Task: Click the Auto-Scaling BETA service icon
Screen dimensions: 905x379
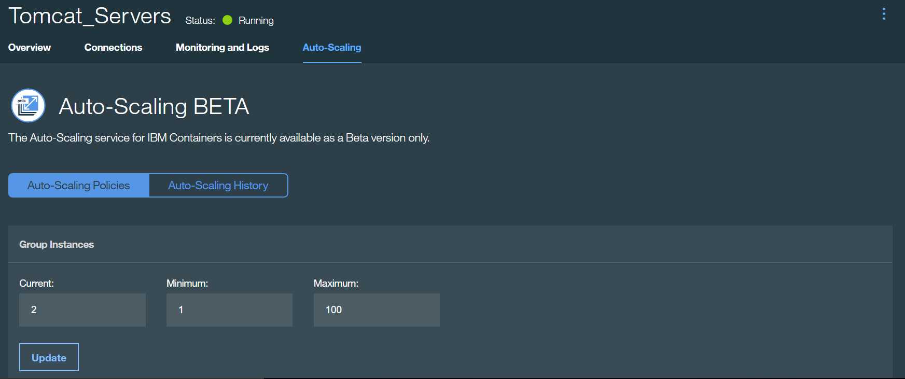Action: tap(28, 105)
